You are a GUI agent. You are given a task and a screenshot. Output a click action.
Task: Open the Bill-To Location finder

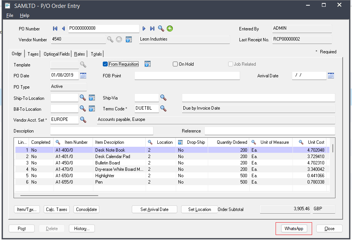point(83,108)
